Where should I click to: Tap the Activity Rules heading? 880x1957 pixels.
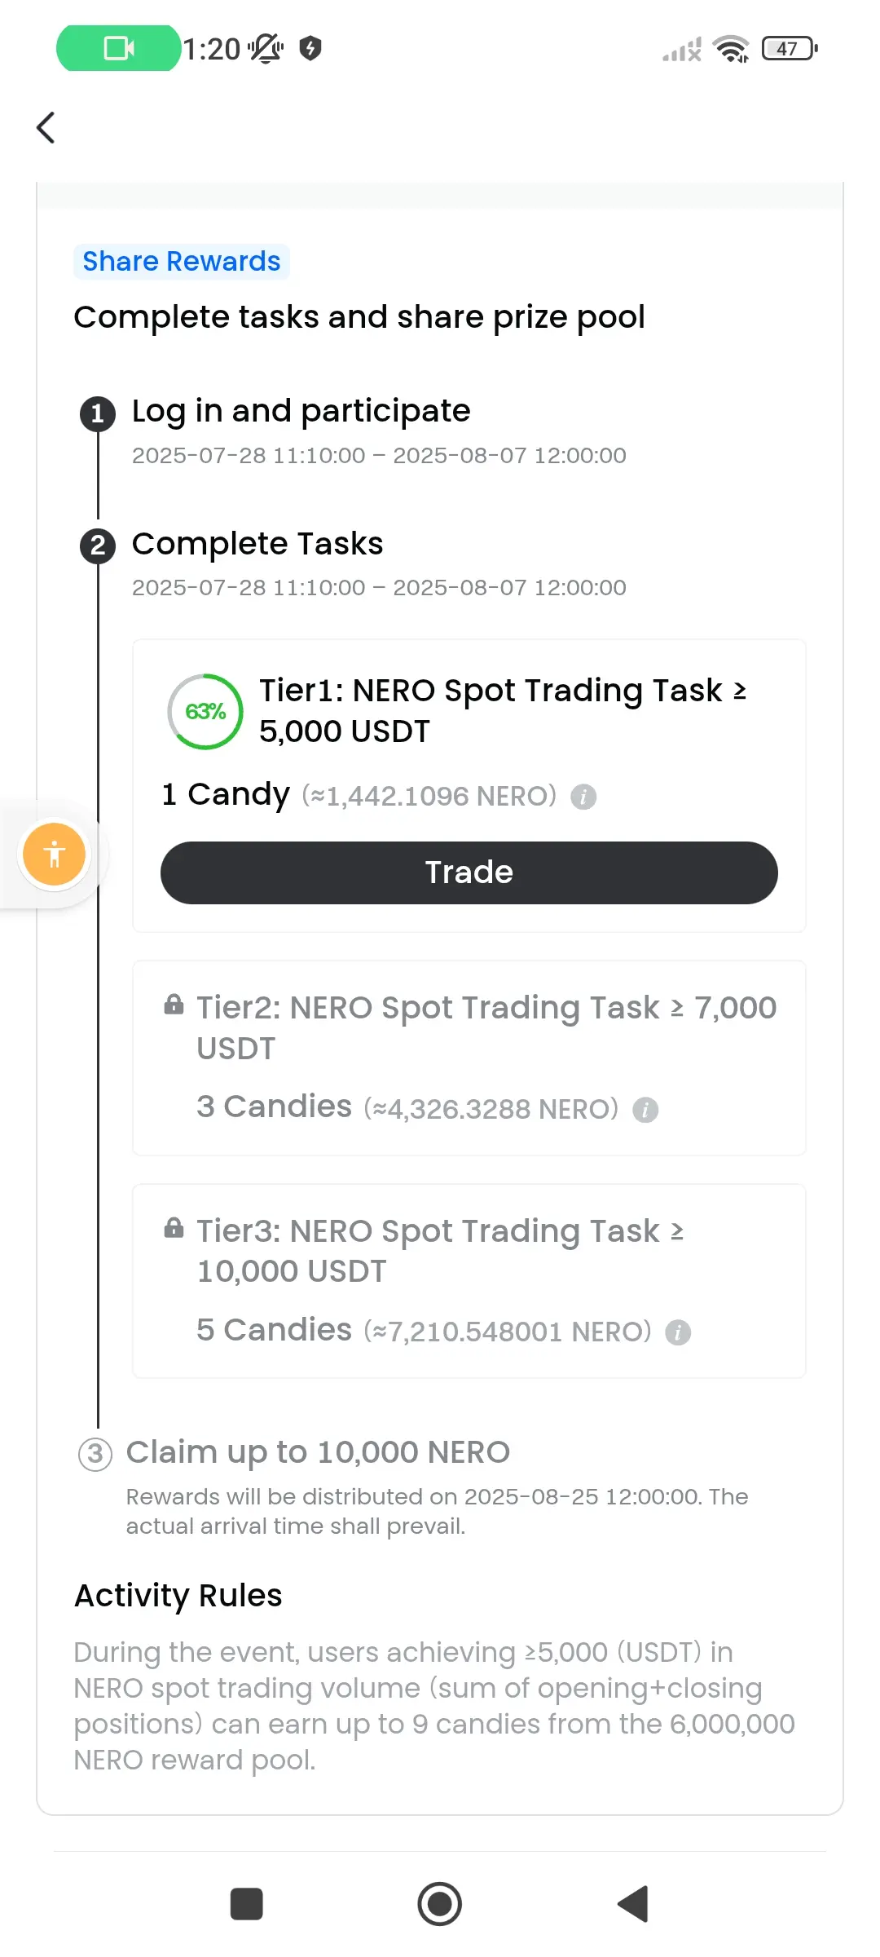pyautogui.click(x=178, y=1596)
